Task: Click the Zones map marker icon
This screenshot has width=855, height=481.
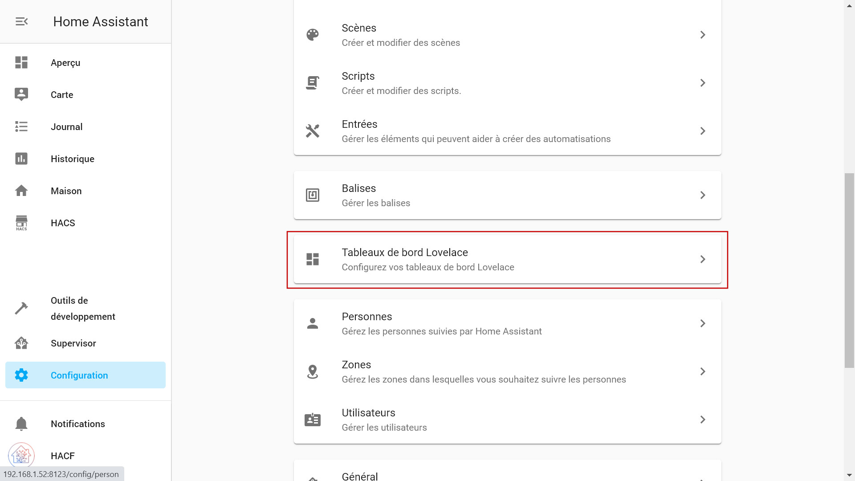Action: pyautogui.click(x=313, y=371)
